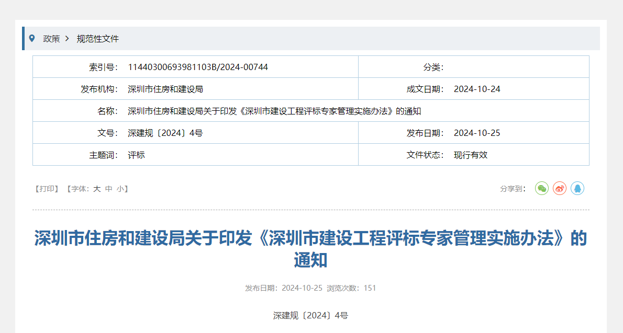Open the 规范性文件 breadcrumb item
This screenshot has width=623, height=333.
(97, 38)
